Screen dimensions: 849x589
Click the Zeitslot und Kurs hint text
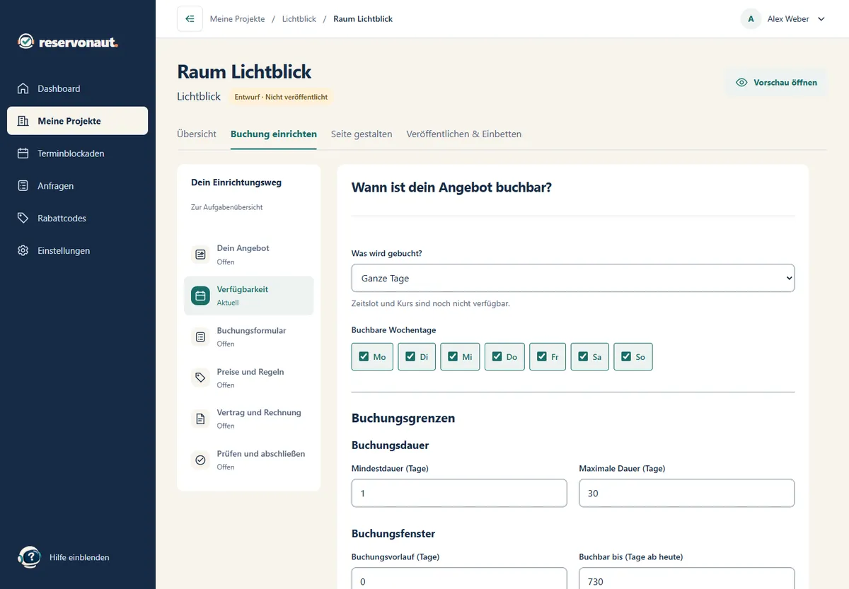tap(431, 303)
